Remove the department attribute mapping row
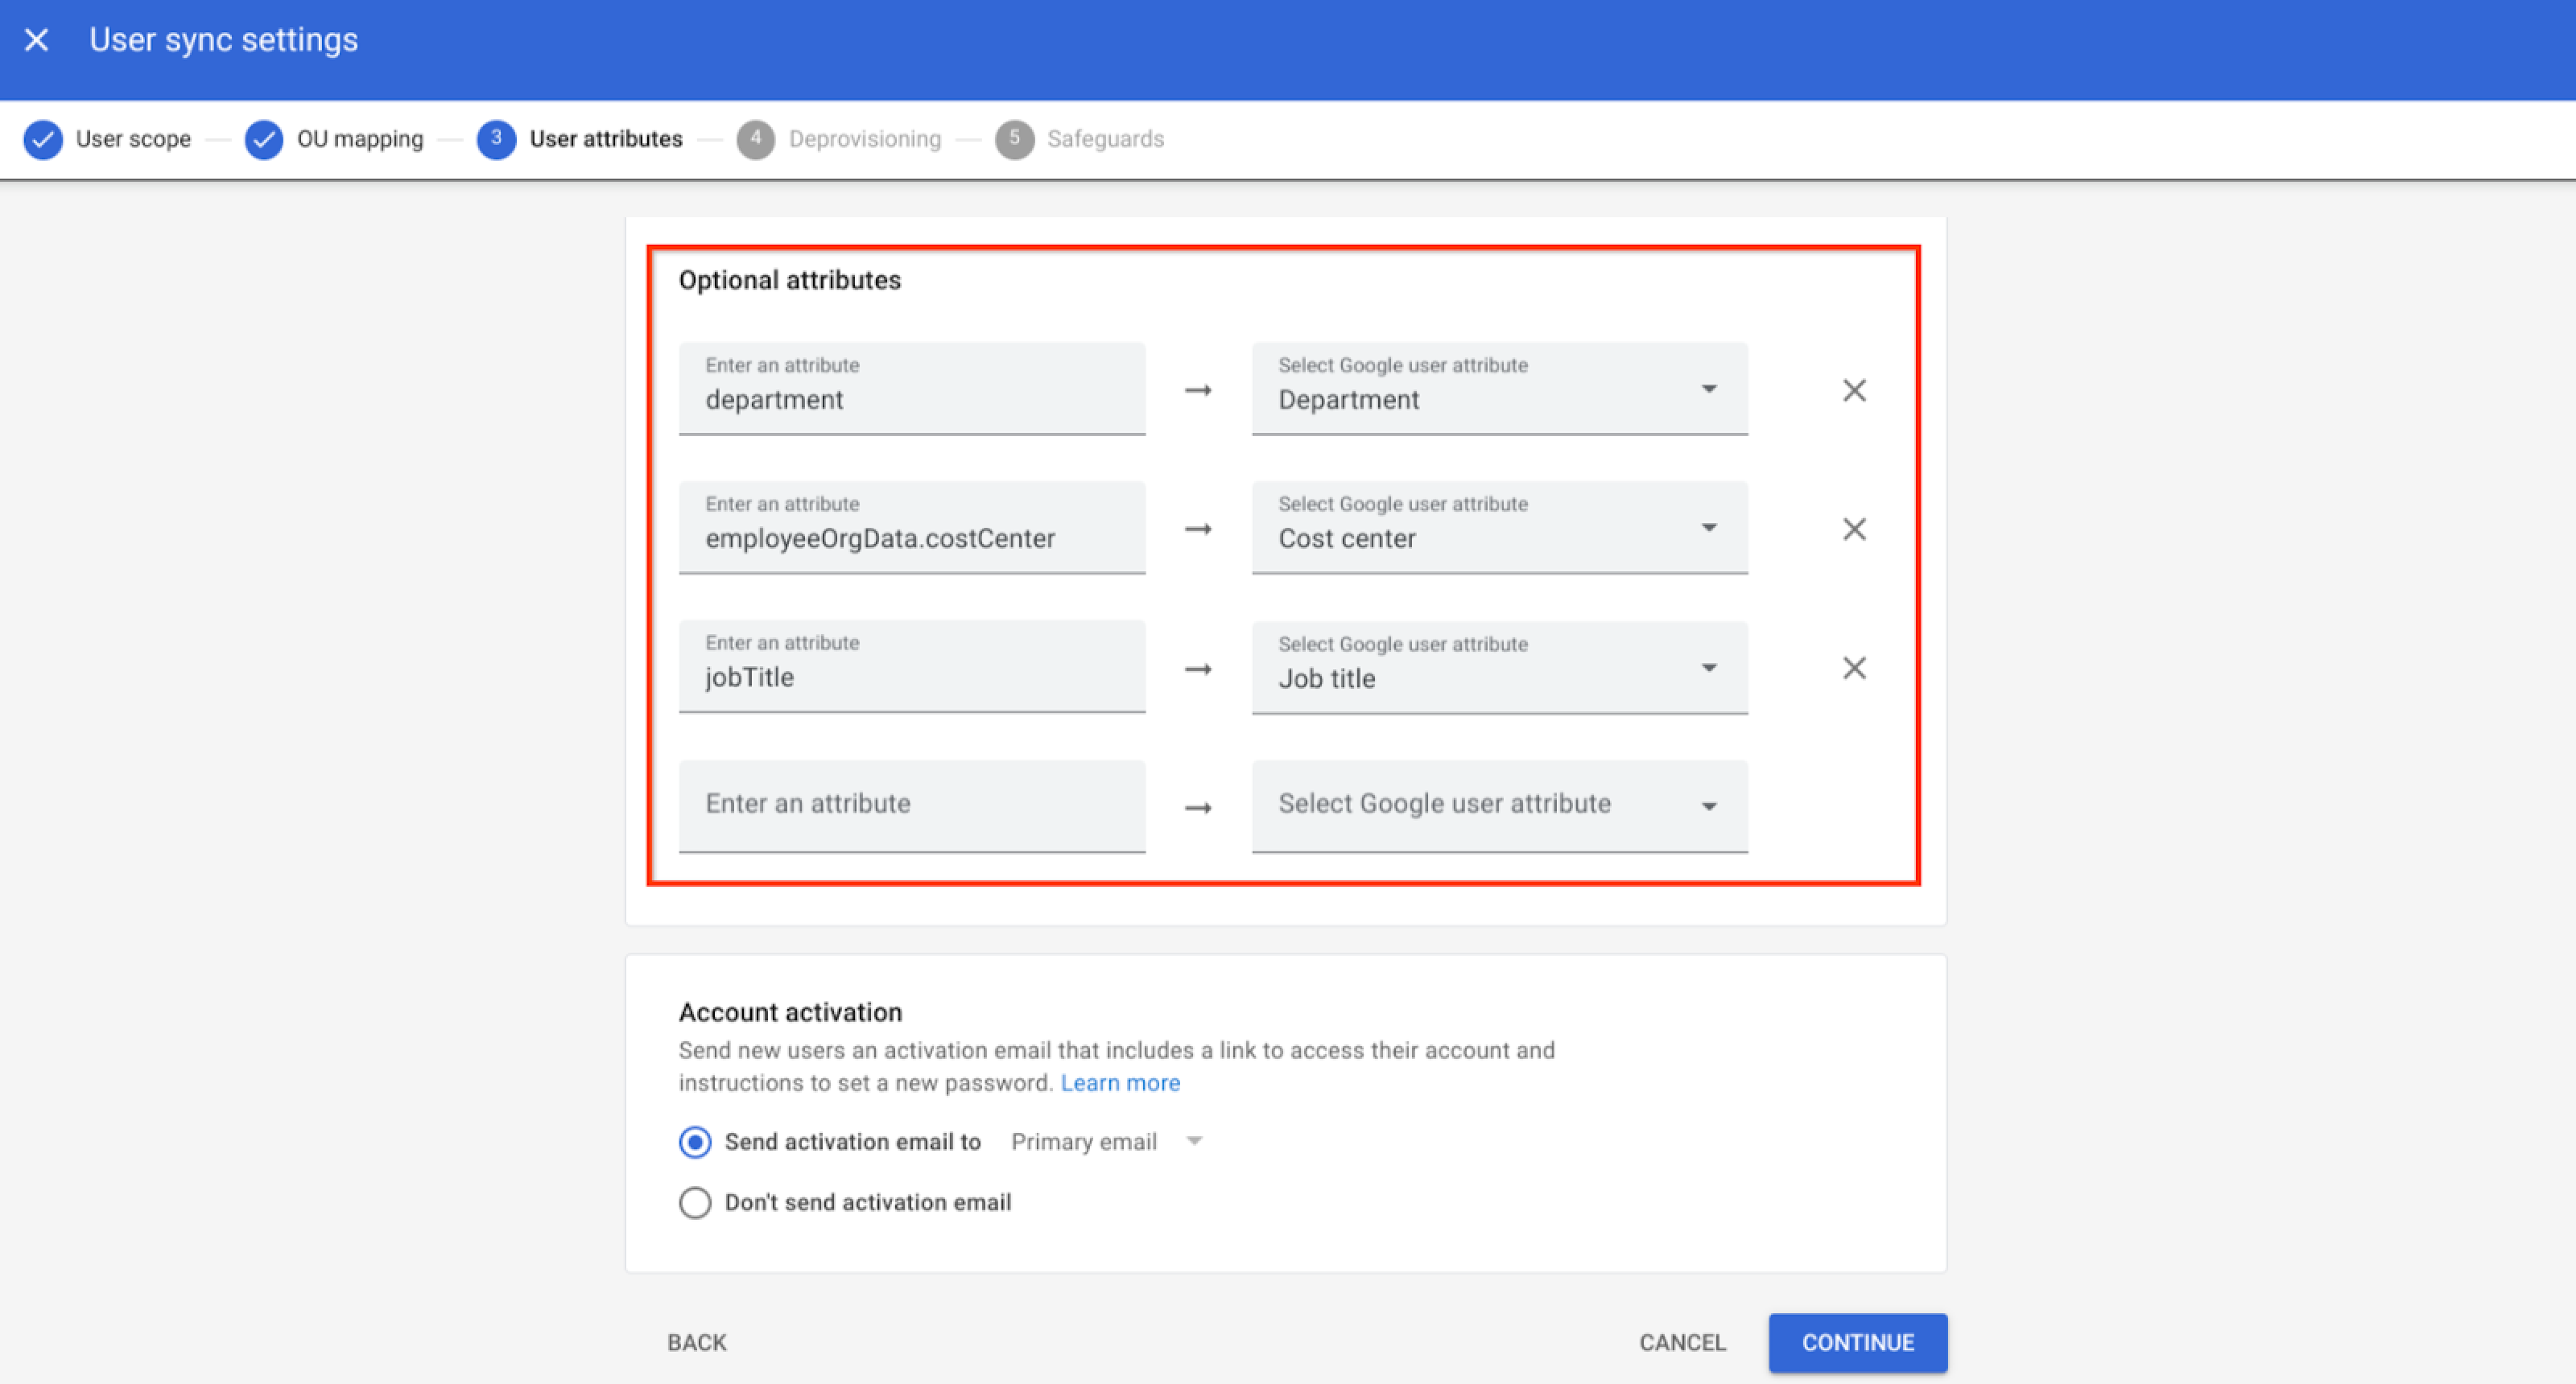 point(1854,391)
